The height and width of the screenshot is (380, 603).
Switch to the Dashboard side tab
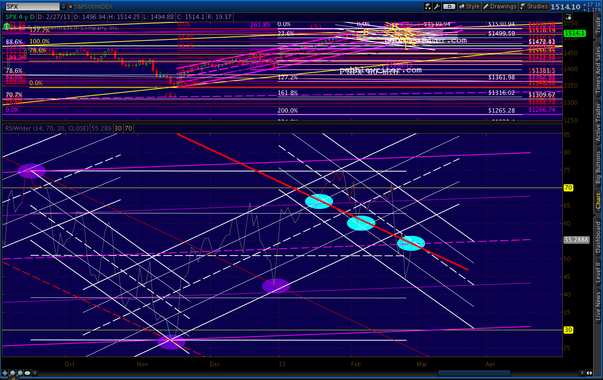(598, 237)
